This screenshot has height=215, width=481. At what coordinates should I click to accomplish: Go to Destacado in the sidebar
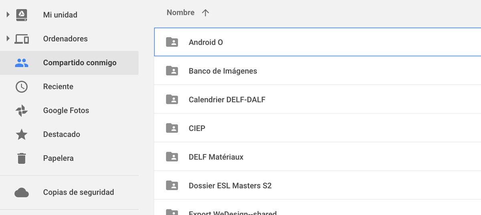point(61,134)
